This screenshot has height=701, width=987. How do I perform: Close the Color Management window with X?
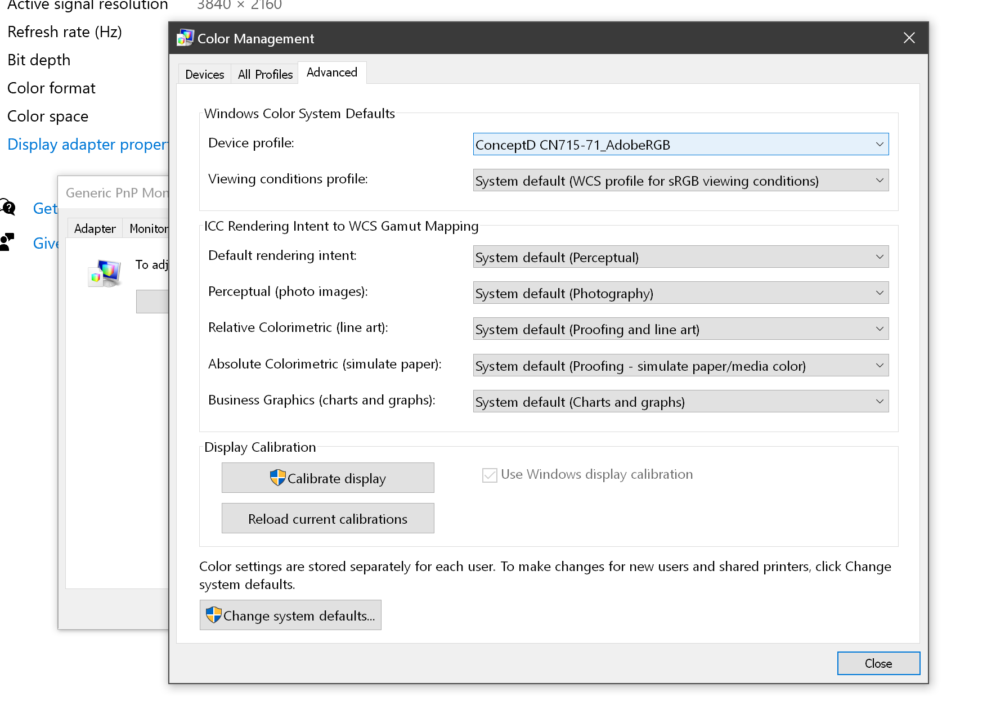coord(909,38)
